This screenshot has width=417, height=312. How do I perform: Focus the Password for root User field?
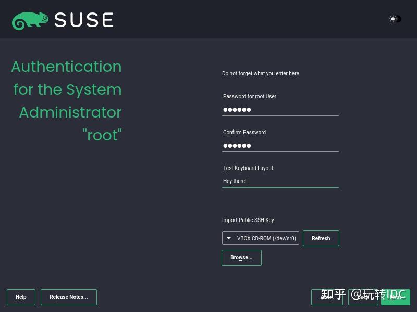pyautogui.click(x=280, y=110)
